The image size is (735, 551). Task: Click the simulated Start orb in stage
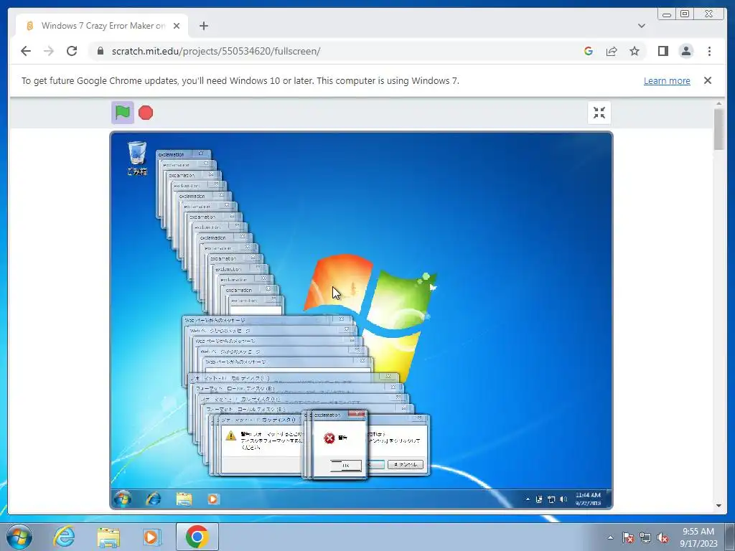[x=122, y=499]
